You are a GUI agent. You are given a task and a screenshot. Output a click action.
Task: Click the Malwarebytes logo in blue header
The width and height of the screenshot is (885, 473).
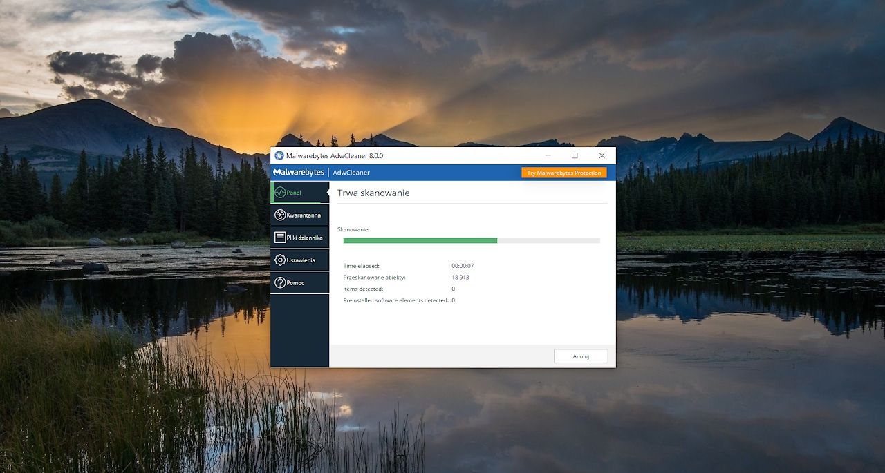pos(299,173)
